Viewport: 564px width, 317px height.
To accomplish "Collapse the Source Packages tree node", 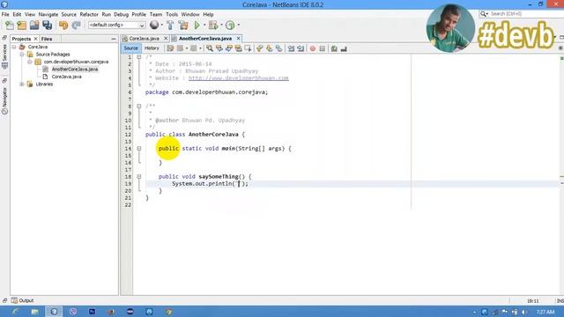I will [22, 55].
